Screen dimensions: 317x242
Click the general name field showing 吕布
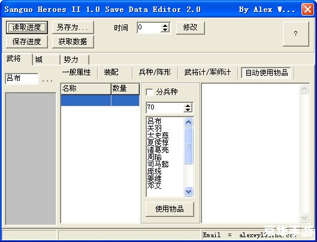[x=22, y=78]
